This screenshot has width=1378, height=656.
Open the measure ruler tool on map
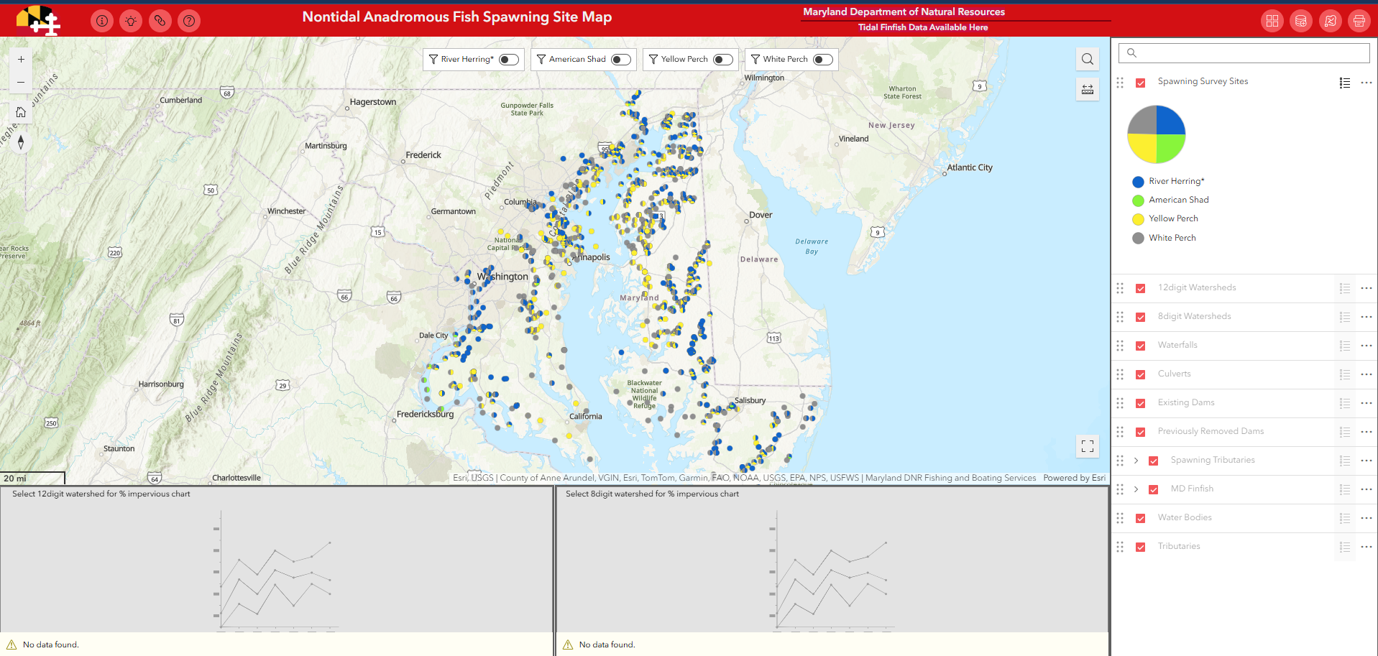click(x=1088, y=89)
